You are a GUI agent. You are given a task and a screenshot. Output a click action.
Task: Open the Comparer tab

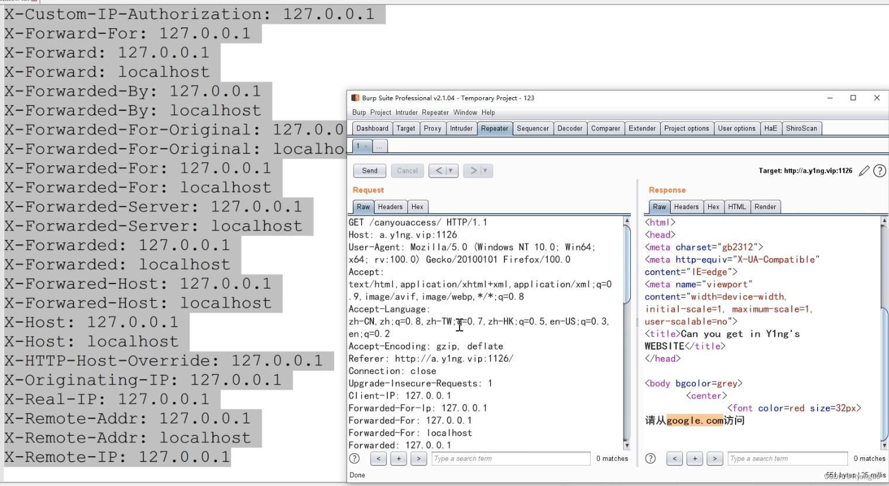click(x=605, y=128)
